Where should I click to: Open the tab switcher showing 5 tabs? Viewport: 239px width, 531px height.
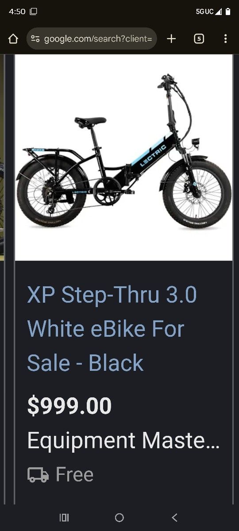[x=199, y=39]
